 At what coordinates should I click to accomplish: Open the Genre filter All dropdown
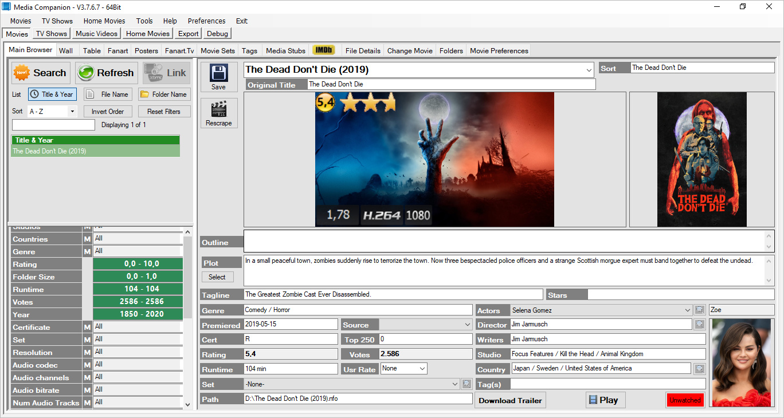[x=138, y=251]
